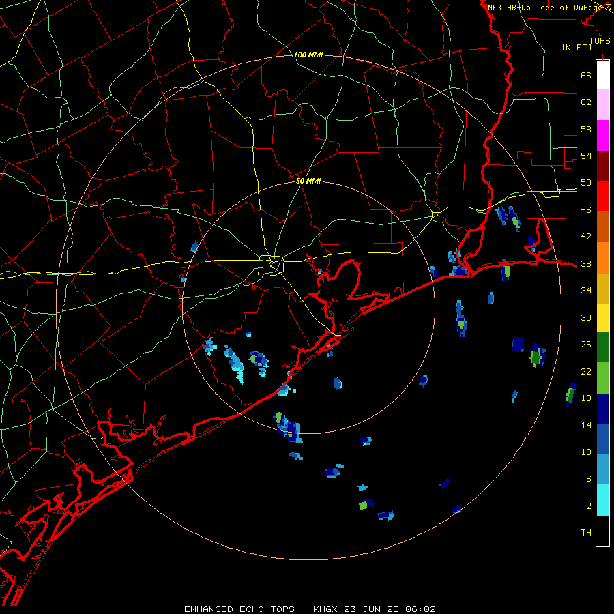Click the 62 legend value
This screenshot has height=614, width=614.
point(586,102)
